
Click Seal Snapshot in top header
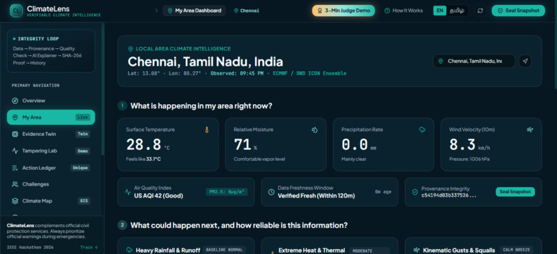click(x=518, y=10)
